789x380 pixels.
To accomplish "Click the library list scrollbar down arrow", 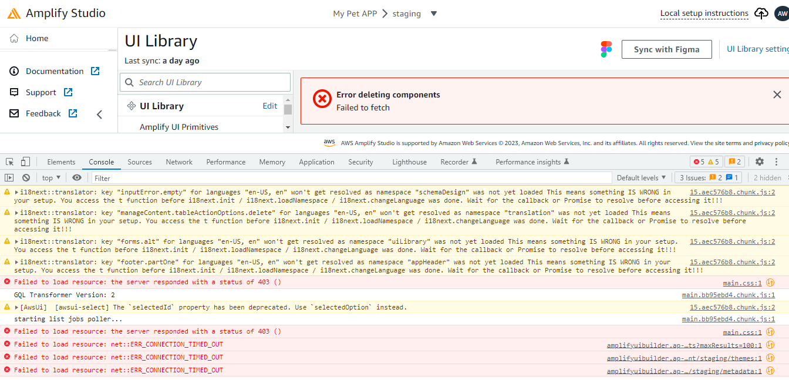I will coord(288,127).
